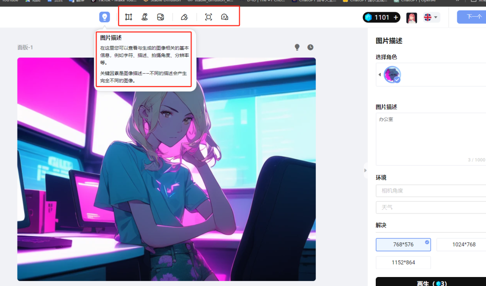
Task: Click the 环境 environment heading
Action: [x=381, y=178]
